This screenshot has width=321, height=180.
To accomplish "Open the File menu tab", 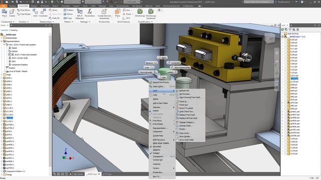I will point(4,6).
